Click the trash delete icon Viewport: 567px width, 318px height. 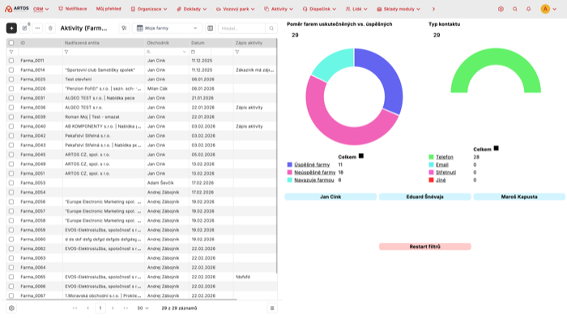click(50, 28)
